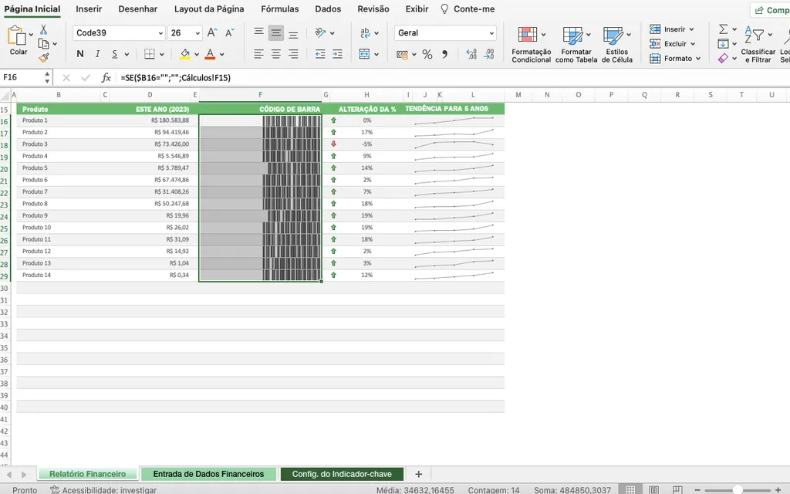Open the Layout da Página tab

(209, 9)
